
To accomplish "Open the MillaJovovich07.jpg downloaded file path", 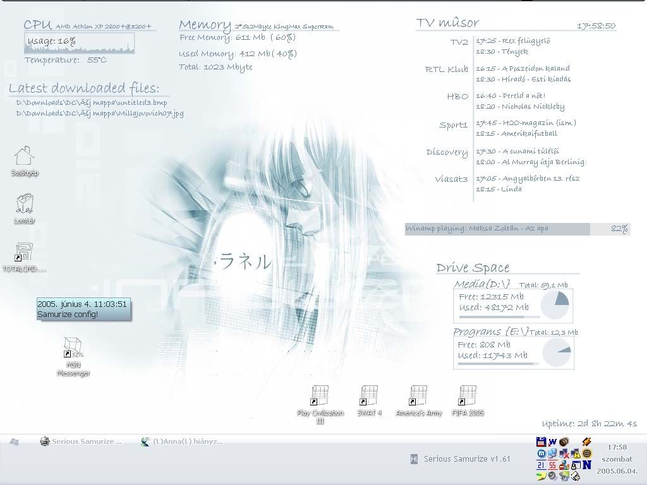I will (100, 114).
